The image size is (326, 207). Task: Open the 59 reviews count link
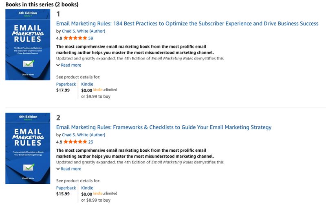90,38
